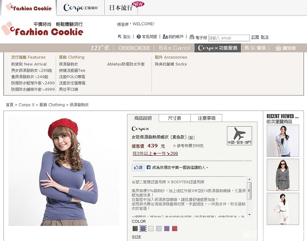This screenshot has width=307, height=241.
Task: Open 涼感衣任選專區 link
Action: click(x=72, y=83)
